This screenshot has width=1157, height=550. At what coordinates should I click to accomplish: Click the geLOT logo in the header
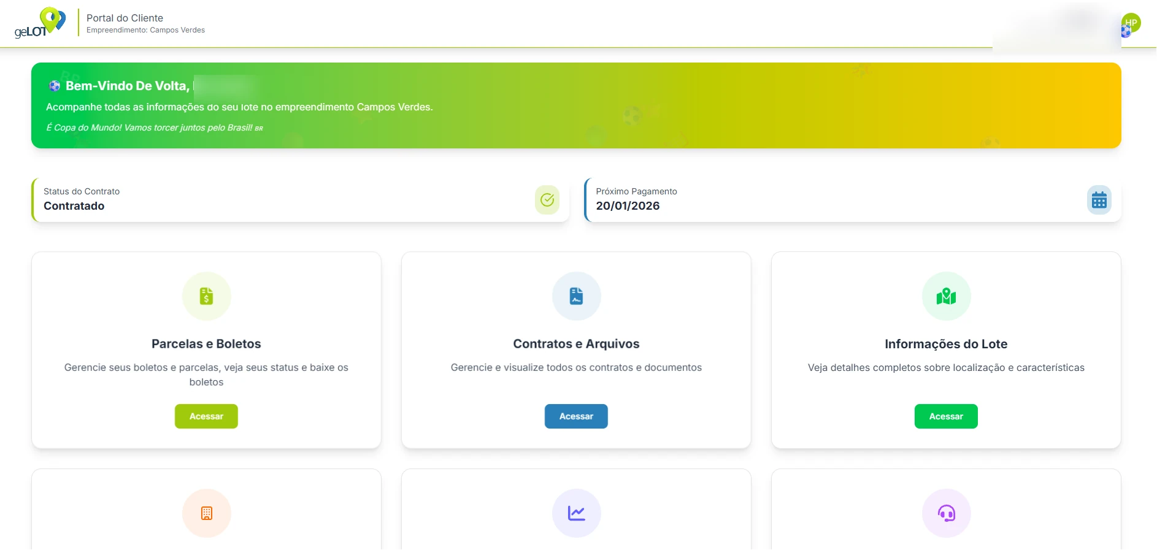pos(40,23)
